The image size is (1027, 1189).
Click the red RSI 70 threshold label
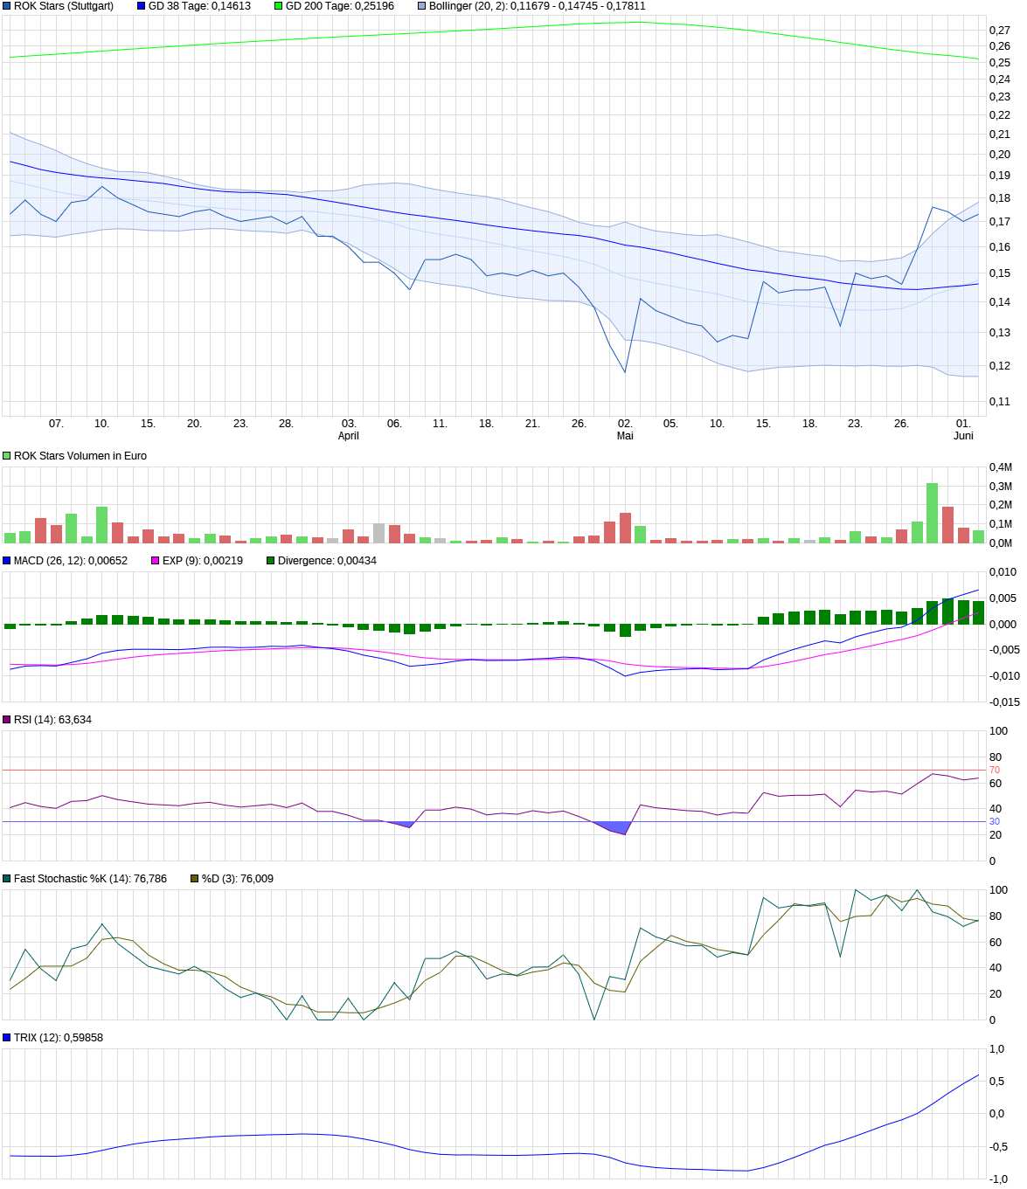pyautogui.click(x=994, y=771)
